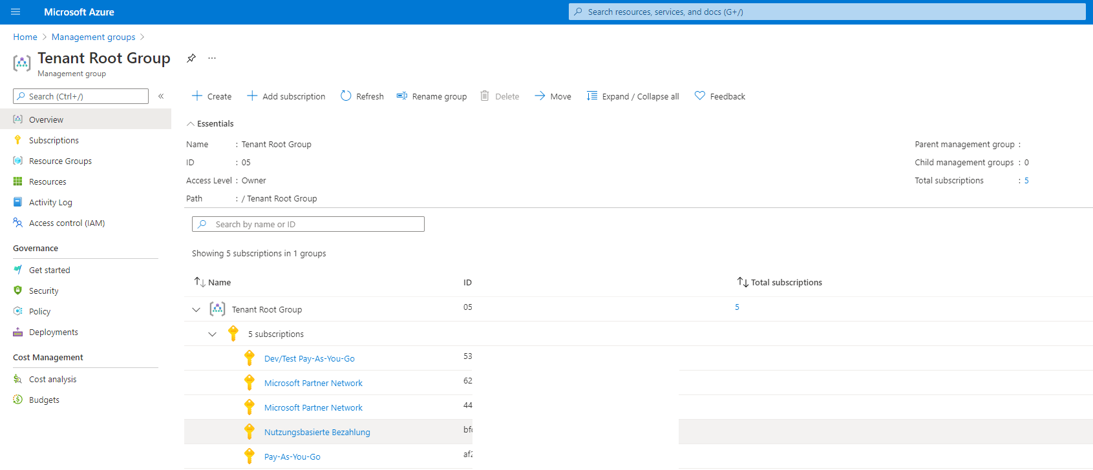This screenshot has width=1093, height=470.
Task: Sort table by Name column
Action: (x=213, y=282)
